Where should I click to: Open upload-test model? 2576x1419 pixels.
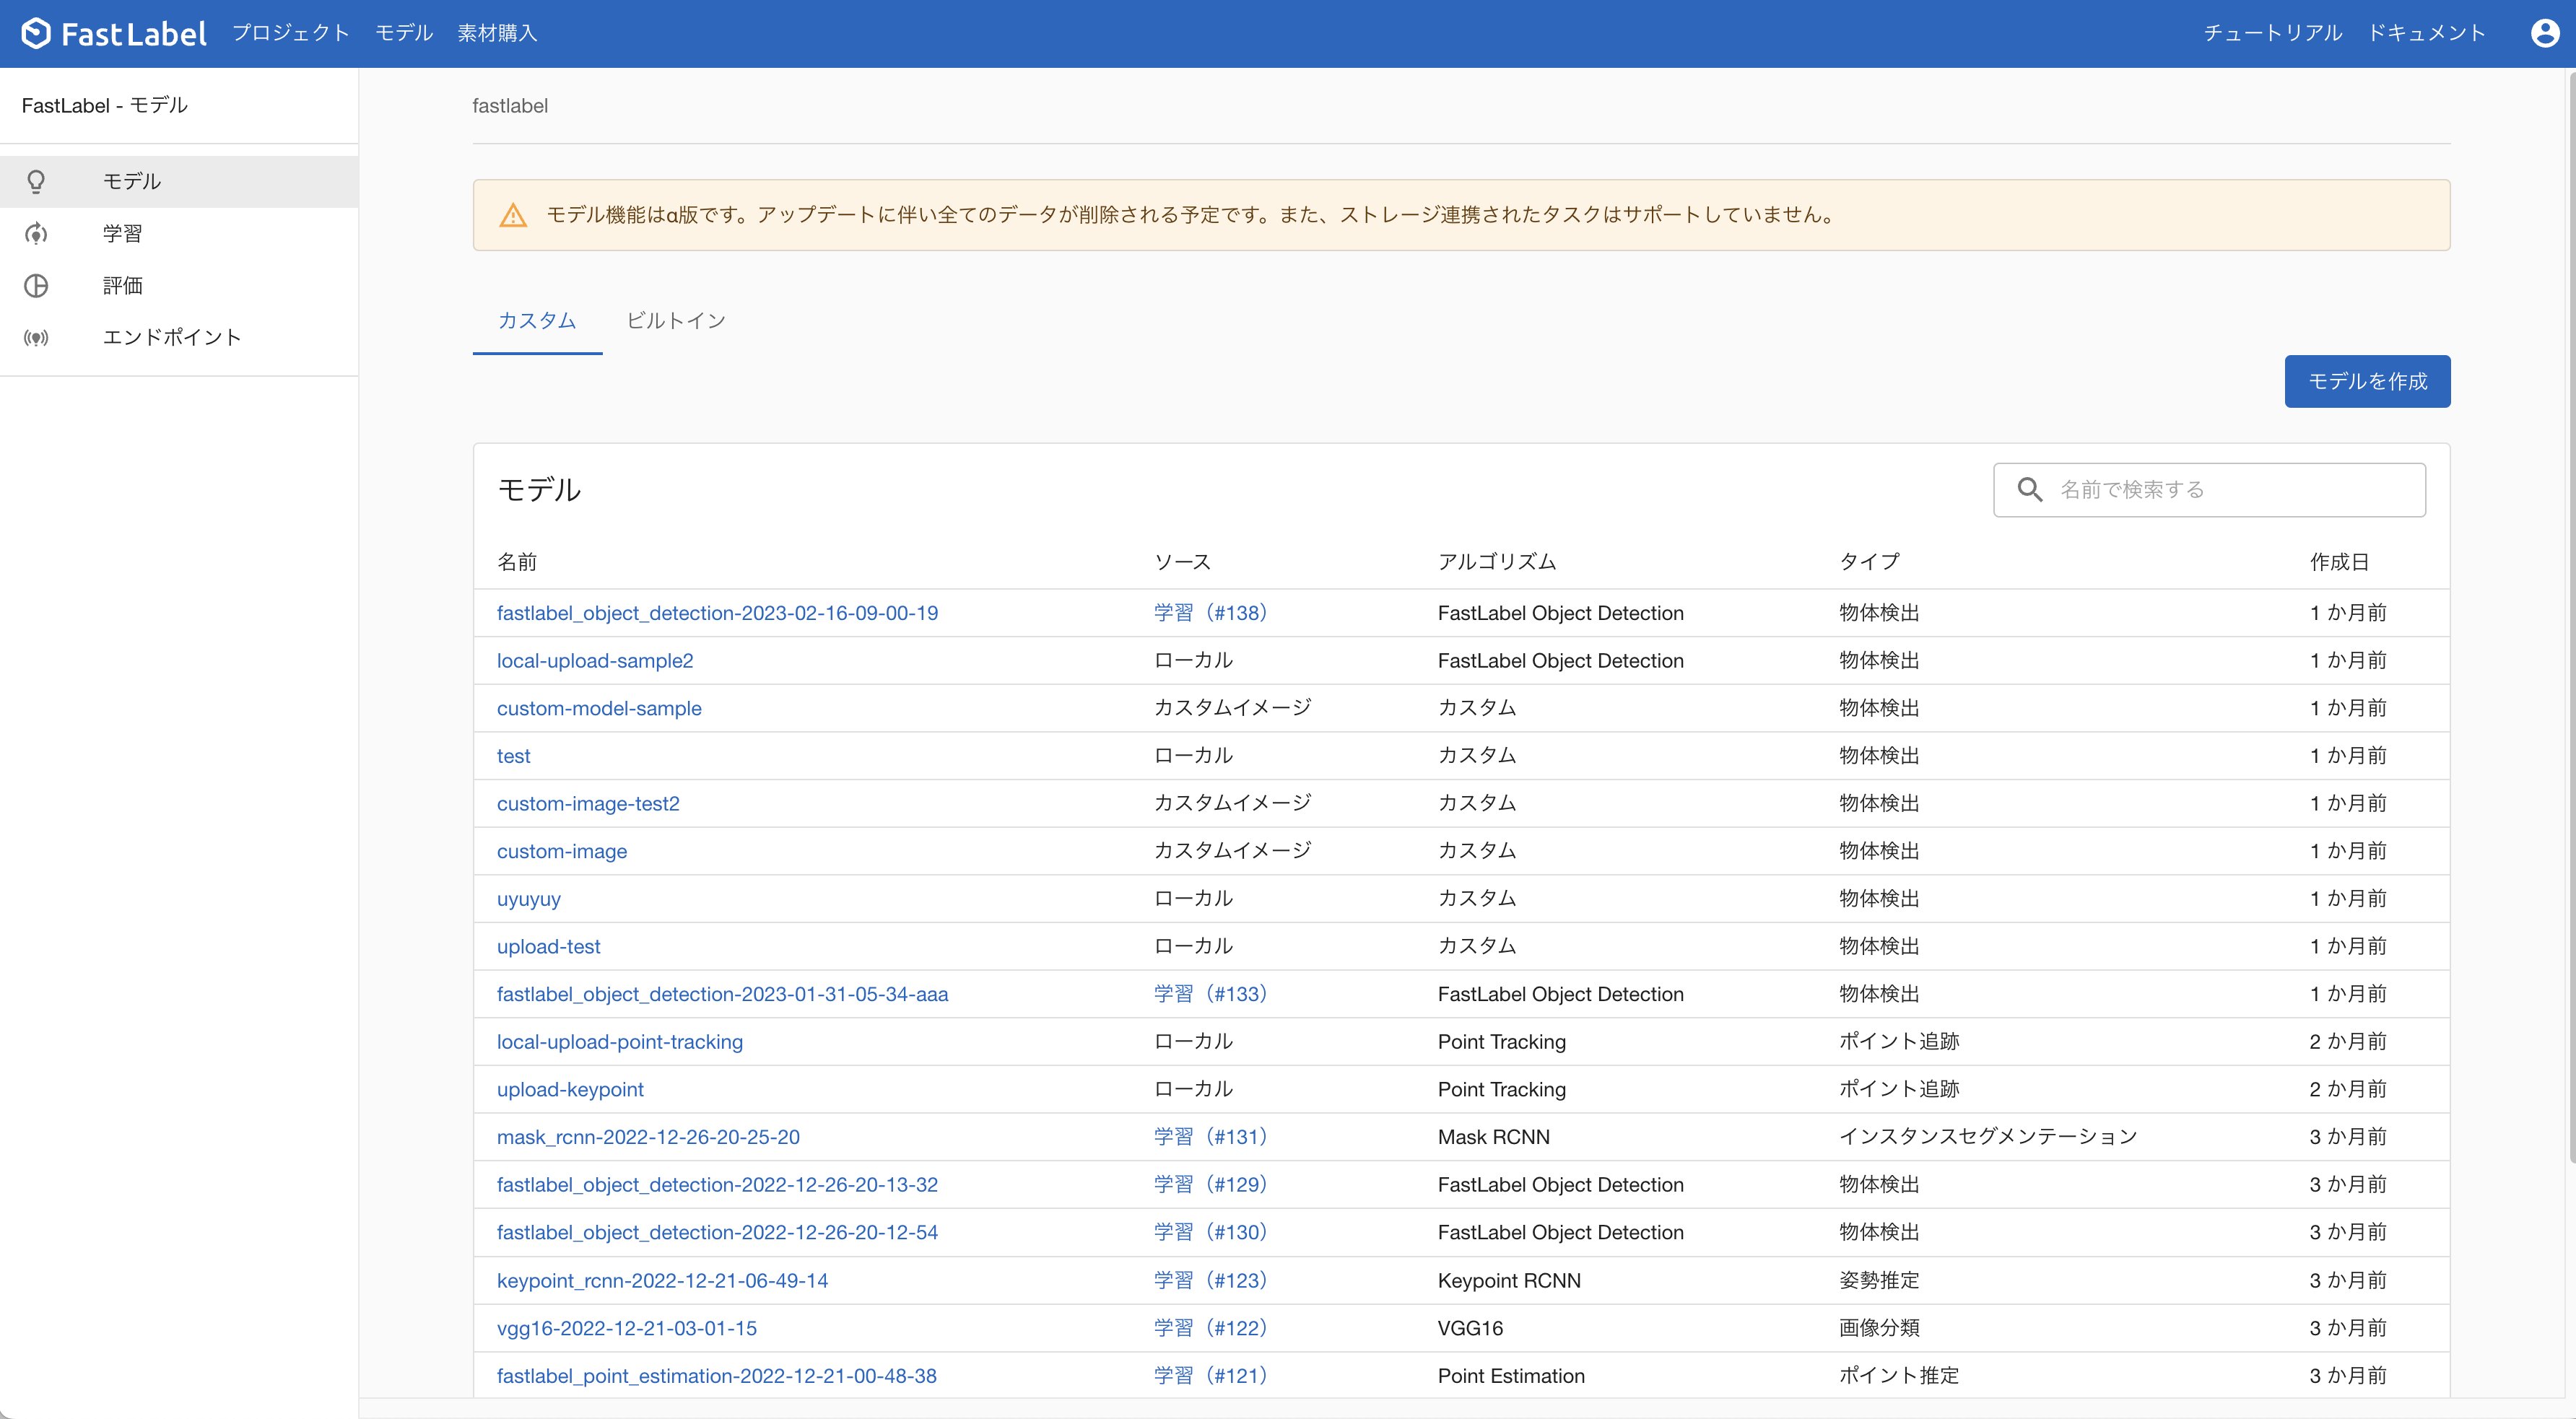(549, 947)
